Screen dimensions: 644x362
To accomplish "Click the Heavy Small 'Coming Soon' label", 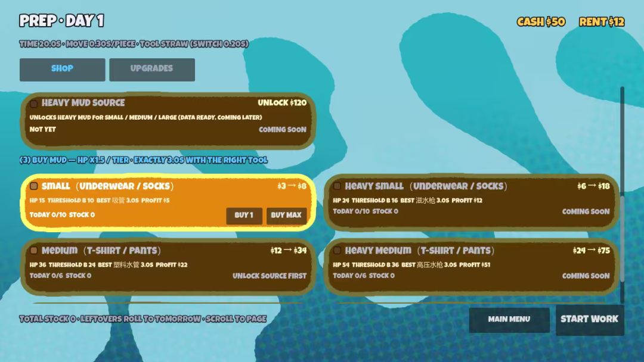I will pos(586,211).
